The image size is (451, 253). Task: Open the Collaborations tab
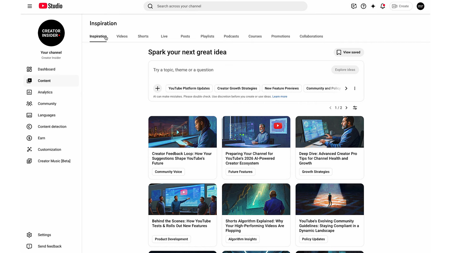click(x=311, y=36)
